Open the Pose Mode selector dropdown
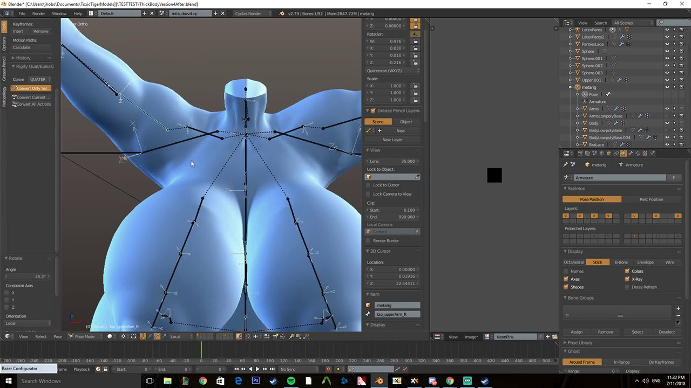The height and width of the screenshot is (388, 691). click(84, 337)
